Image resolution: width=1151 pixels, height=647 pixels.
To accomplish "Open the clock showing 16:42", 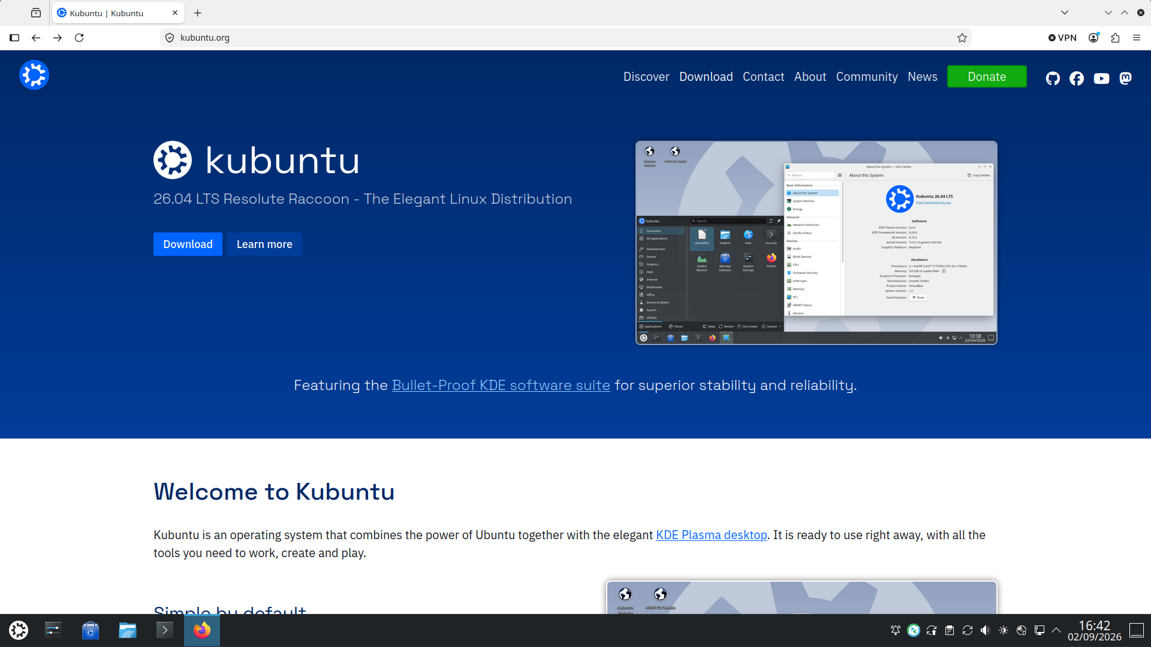I will tap(1095, 630).
